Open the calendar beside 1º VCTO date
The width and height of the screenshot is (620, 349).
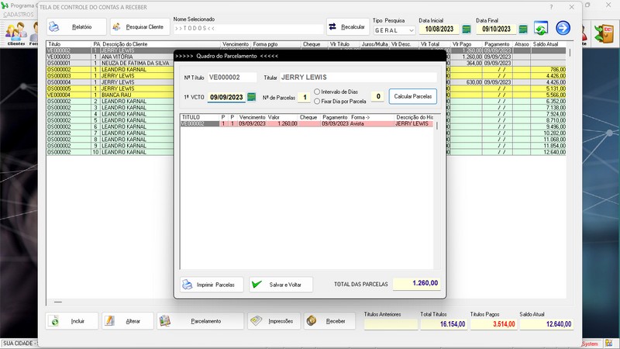[251, 97]
